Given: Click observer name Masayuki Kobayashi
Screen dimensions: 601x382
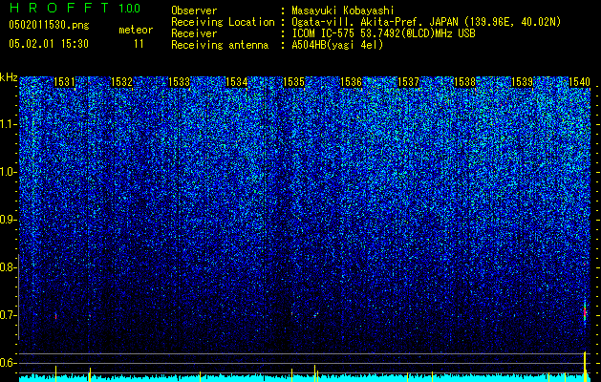Looking at the screenshot, I should pos(343,11).
